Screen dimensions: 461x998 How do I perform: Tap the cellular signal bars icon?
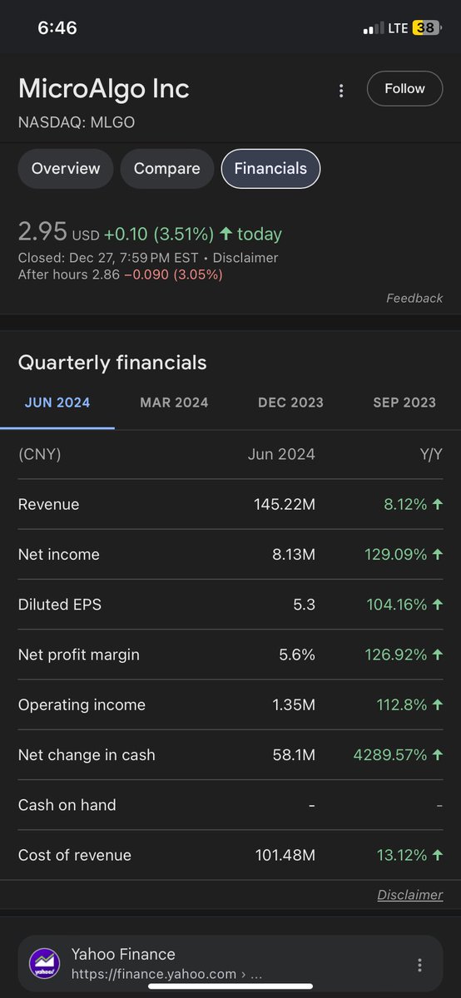(373, 28)
